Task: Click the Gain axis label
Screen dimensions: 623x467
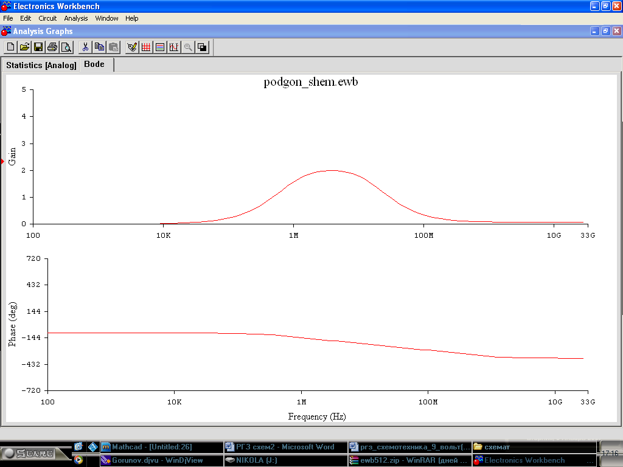Action: click(x=12, y=156)
